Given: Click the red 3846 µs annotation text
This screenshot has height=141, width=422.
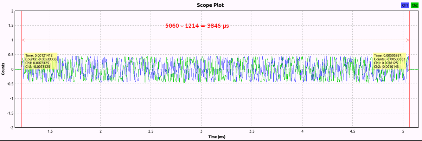Looking at the screenshot, I should (197, 26).
